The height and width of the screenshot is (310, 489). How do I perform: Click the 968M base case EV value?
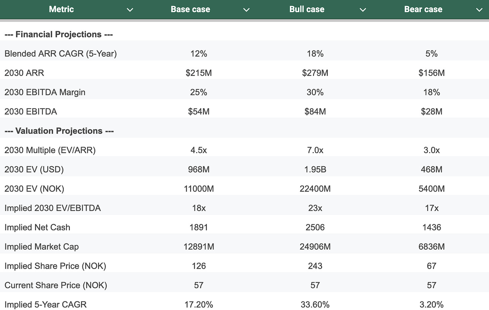(198, 169)
